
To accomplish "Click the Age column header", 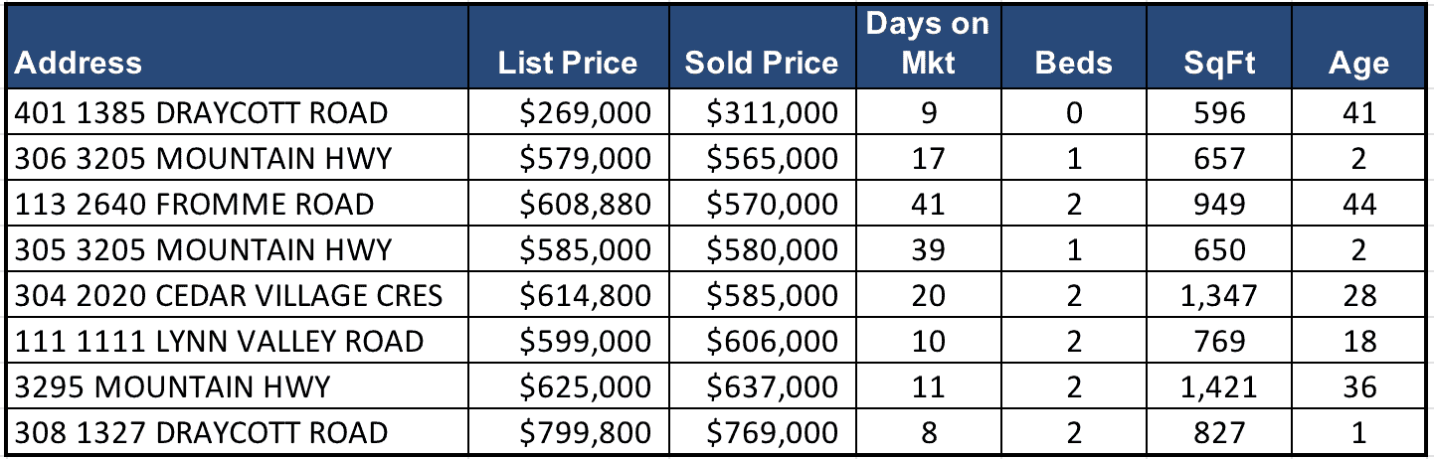I will pos(1358,64).
